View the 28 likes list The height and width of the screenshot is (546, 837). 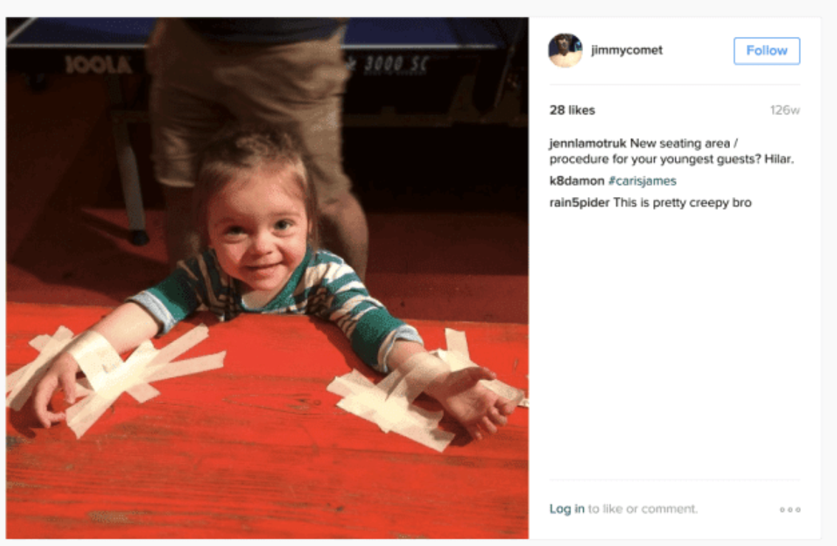(x=572, y=110)
